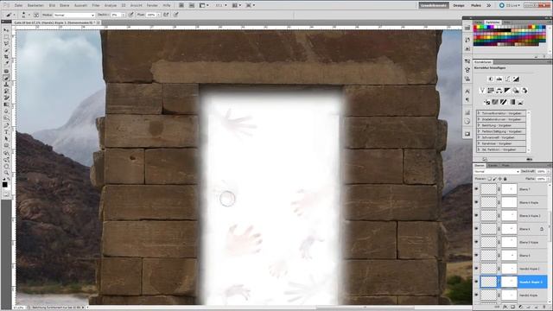Open the Bearbeiten menu
The image size is (553, 311).
click(x=35, y=5)
